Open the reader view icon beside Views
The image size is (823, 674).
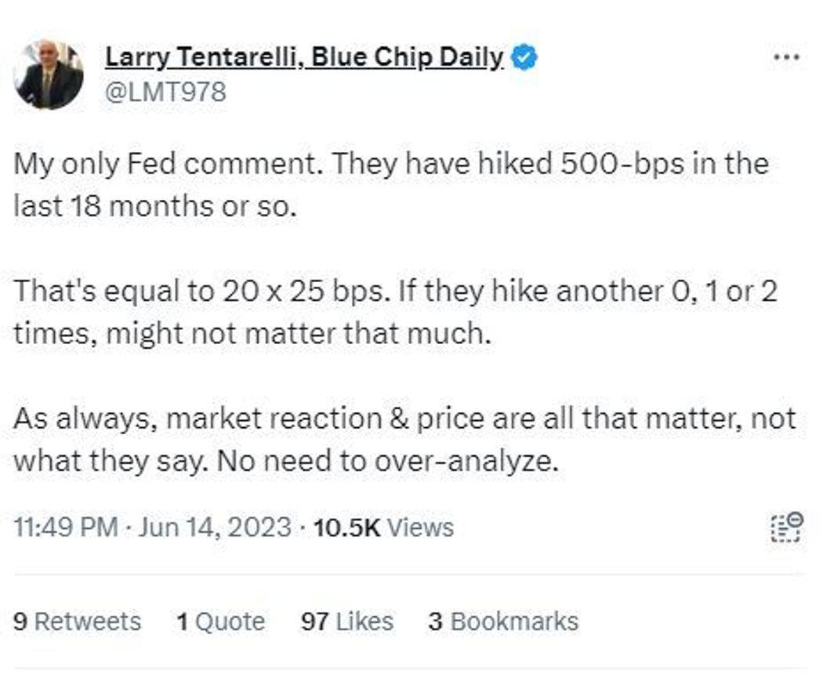coord(787,527)
